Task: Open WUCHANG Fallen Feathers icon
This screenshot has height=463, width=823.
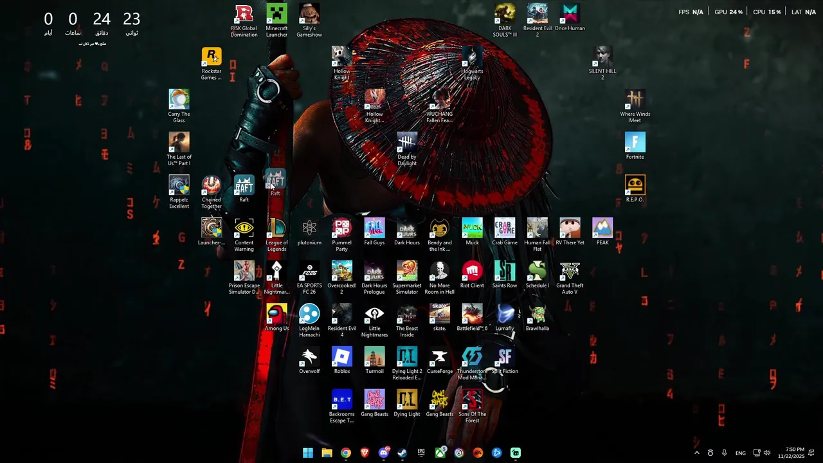Action: tap(440, 106)
